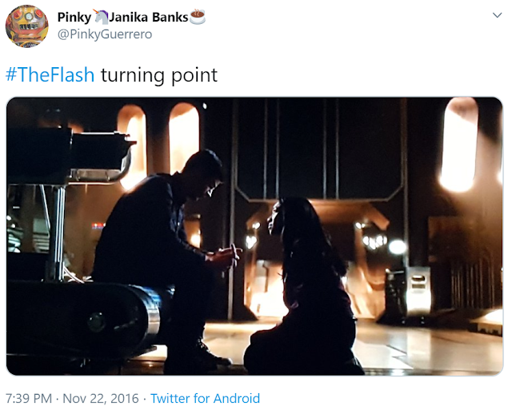Screen dimensions: 512x410
Task: Click the 'turning point' tweet text
Action: pos(159,75)
